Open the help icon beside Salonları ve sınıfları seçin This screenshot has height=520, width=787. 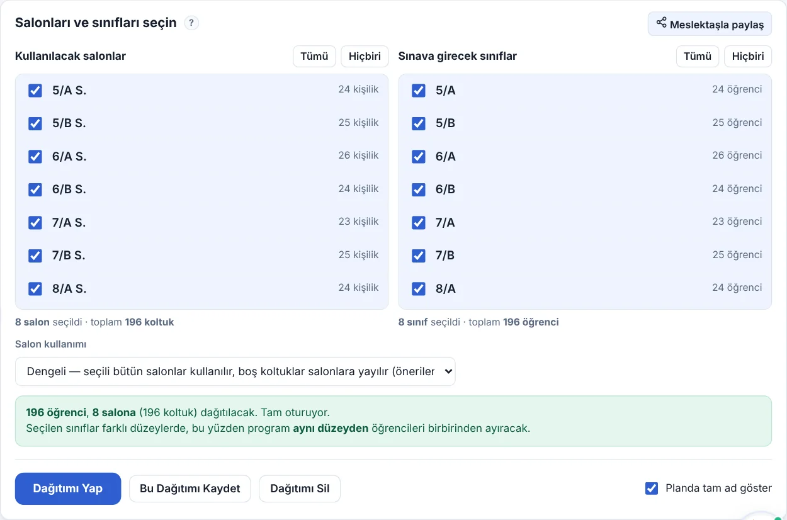(x=191, y=23)
